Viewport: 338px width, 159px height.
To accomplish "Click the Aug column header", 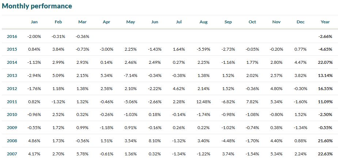I will click(204, 22).
